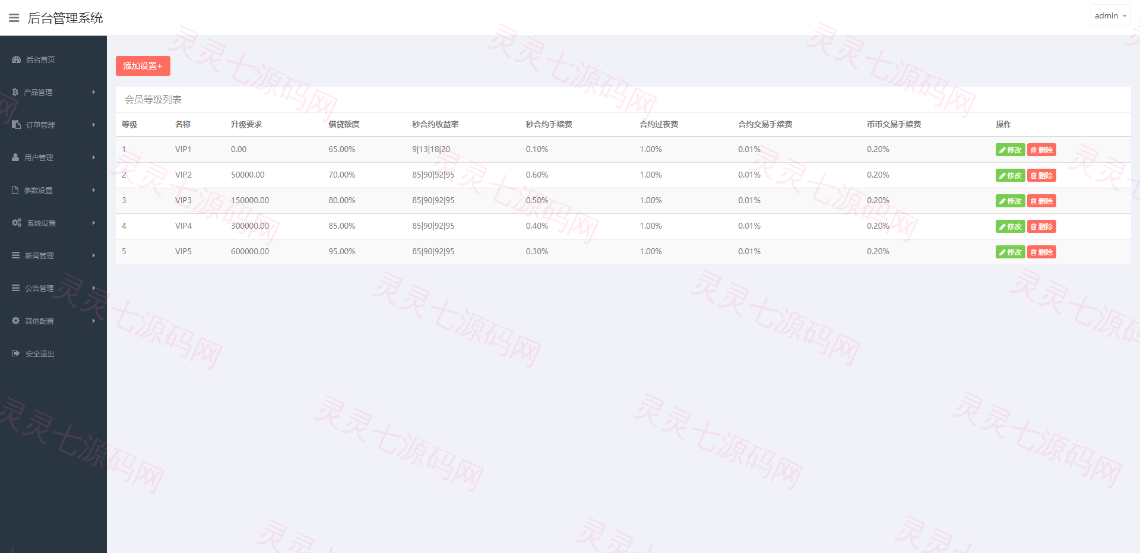Click 删除 for the VIP3 row
Screen dimensions: 1140x553
(1041, 201)
